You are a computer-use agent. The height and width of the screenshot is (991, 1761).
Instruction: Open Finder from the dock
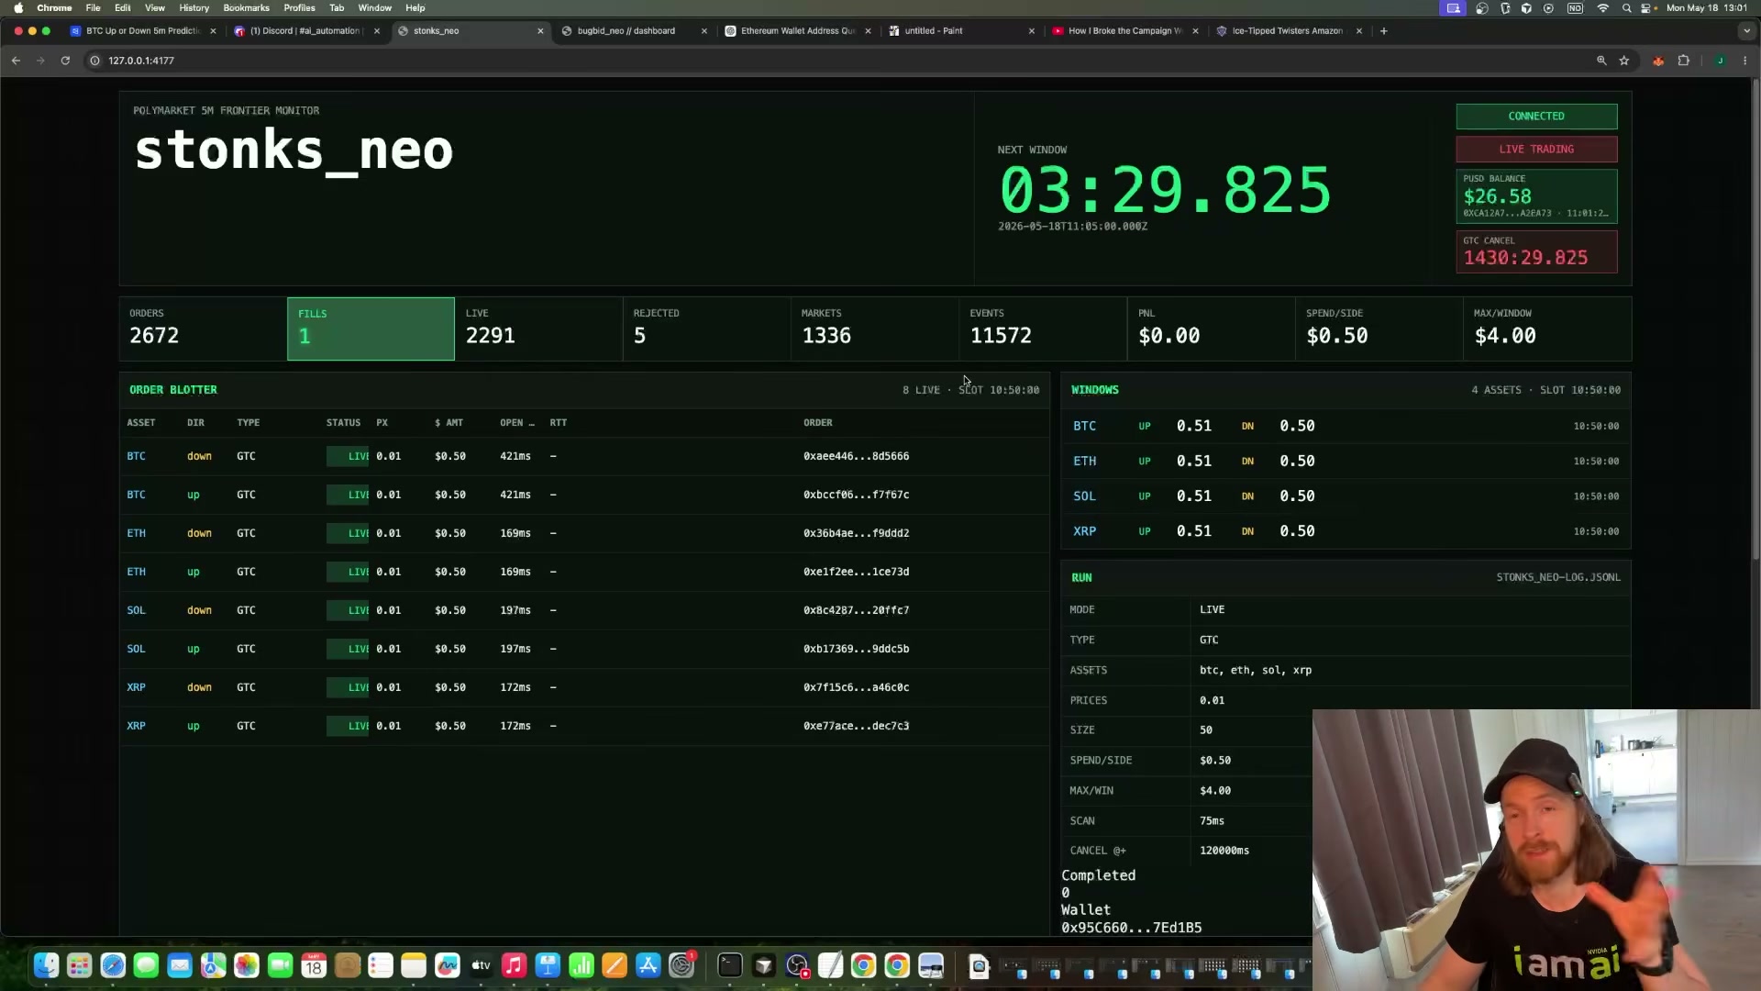[x=46, y=965]
